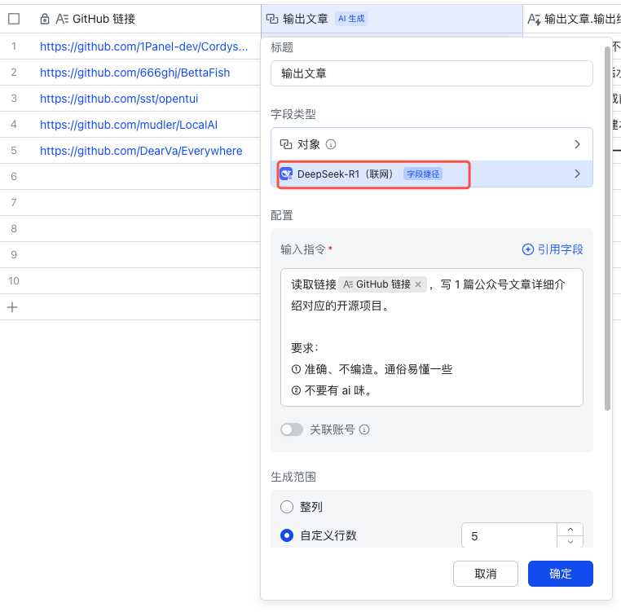Click the AI 生成 badge in column header
This screenshot has height=612, width=621.
[x=351, y=19]
